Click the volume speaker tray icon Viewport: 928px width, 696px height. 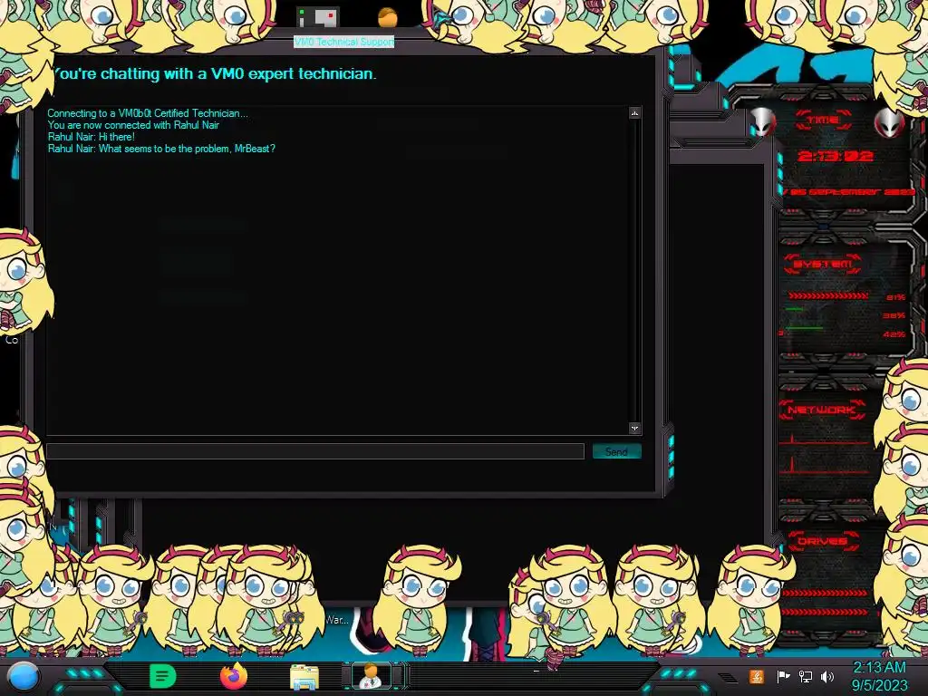(827, 676)
